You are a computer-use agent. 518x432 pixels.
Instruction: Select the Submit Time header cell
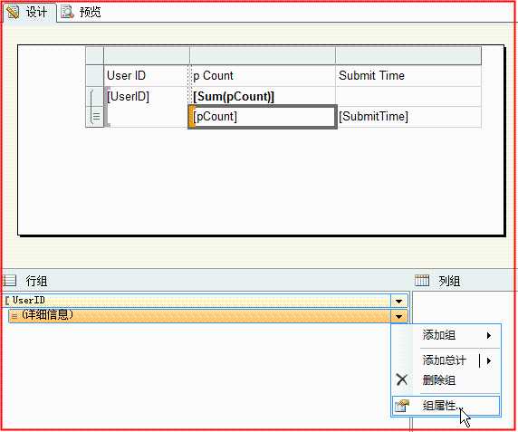pyautogui.click(x=408, y=76)
